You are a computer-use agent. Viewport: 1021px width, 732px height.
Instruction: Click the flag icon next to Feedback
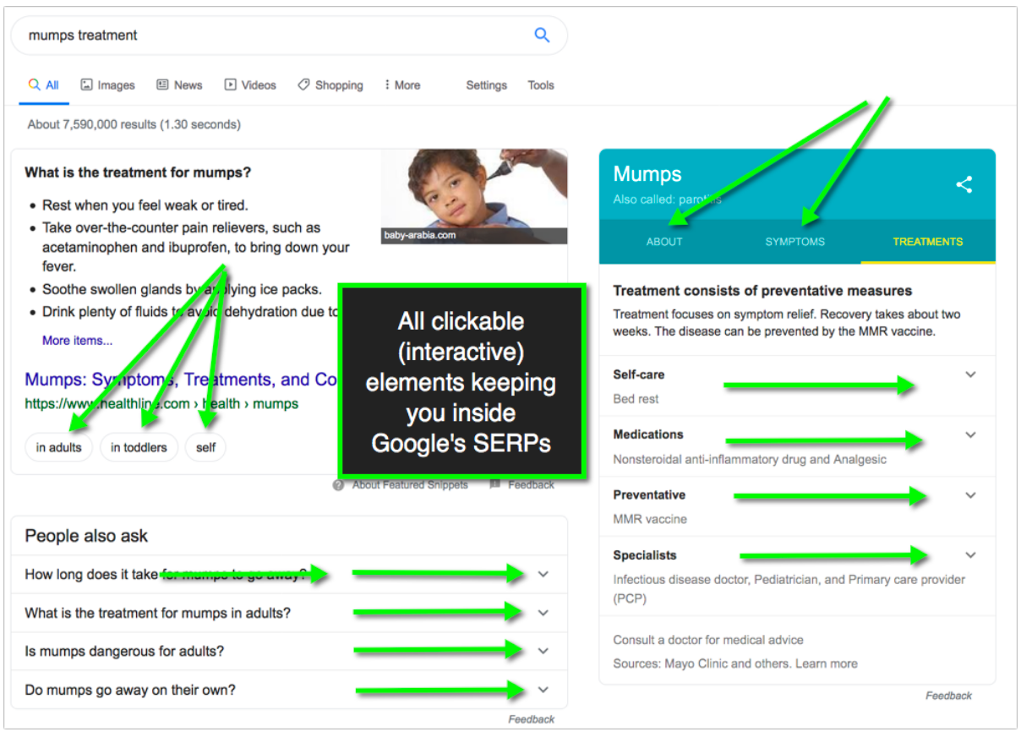494,484
